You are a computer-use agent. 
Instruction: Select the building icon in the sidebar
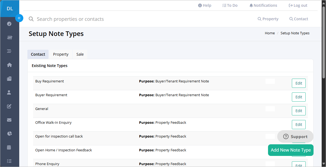tap(9, 79)
